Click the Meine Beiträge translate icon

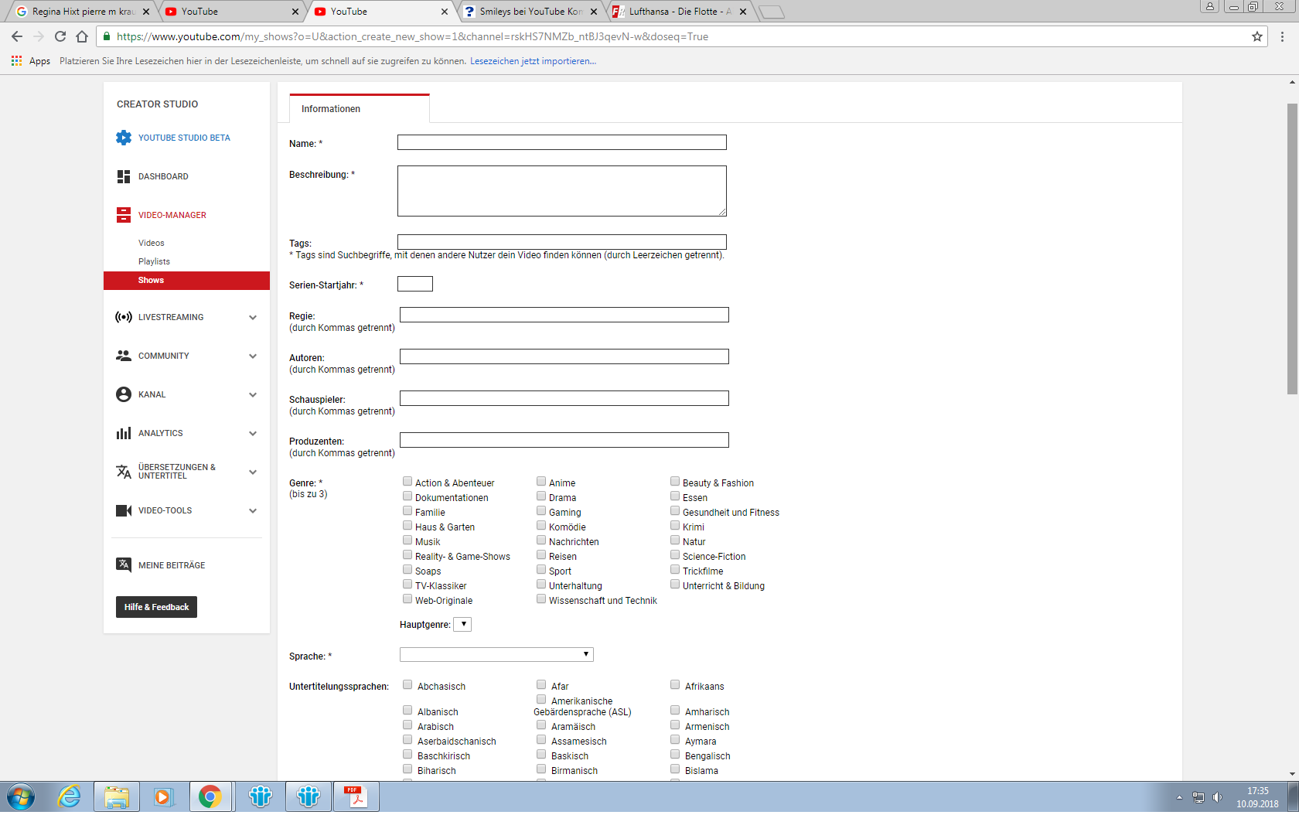point(124,564)
